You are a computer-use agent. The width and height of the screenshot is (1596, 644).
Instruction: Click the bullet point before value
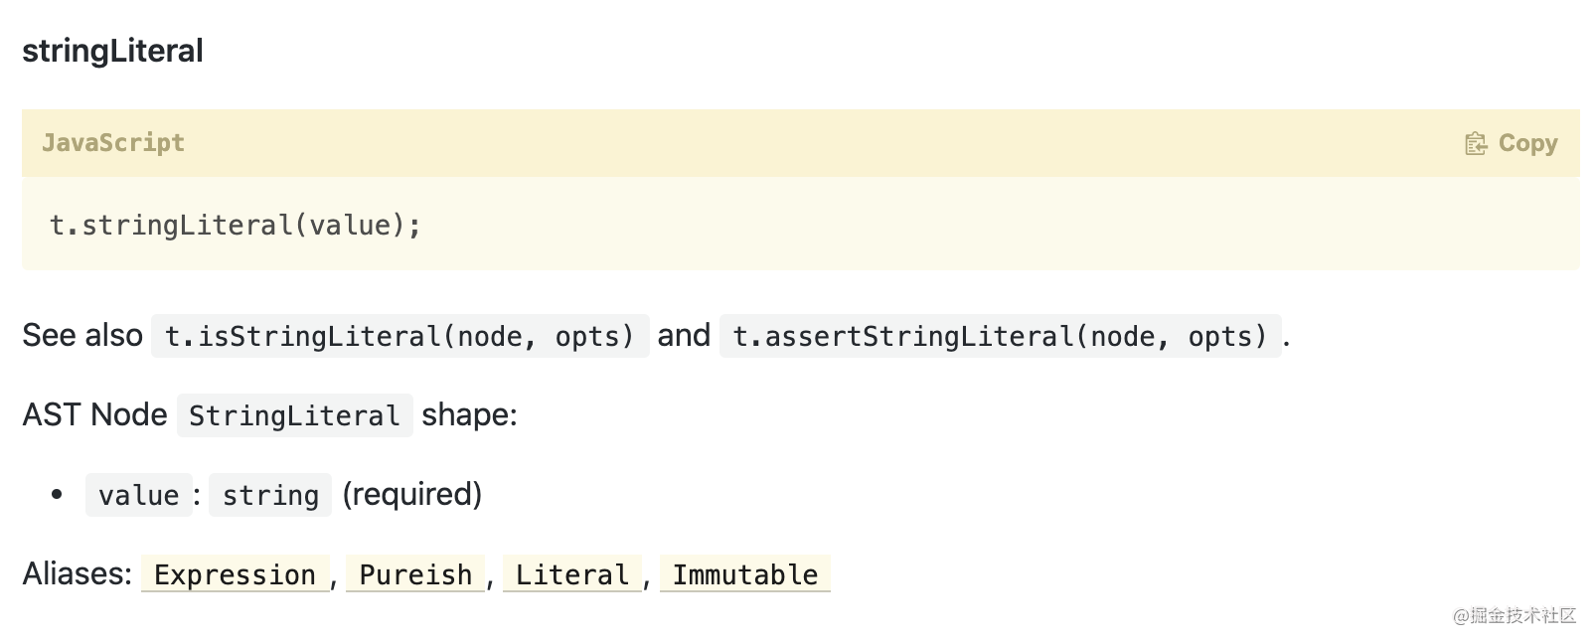57,494
